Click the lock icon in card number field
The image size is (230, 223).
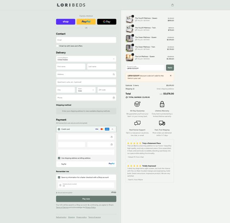click(x=112, y=137)
